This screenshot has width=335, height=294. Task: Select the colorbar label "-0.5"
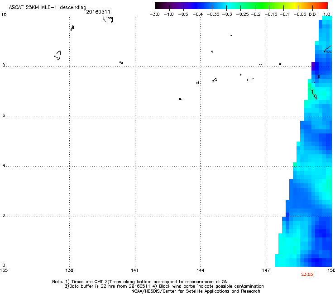(183, 14)
